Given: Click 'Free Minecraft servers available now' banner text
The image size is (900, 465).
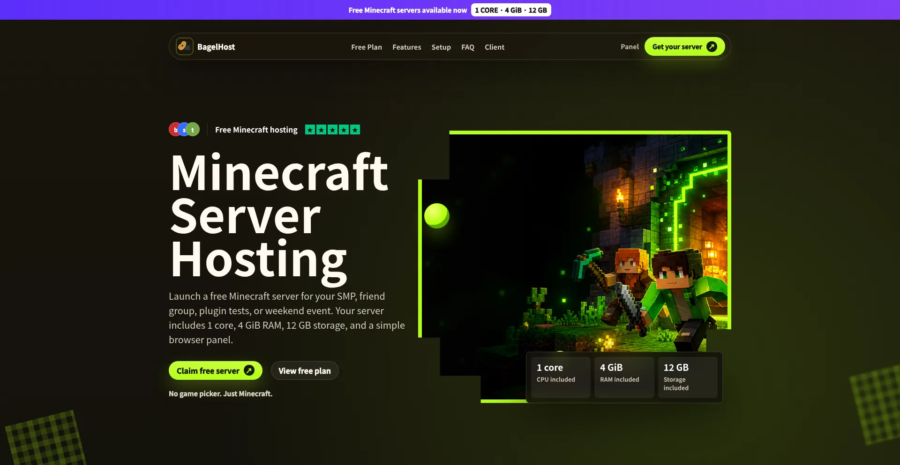Looking at the screenshot, I should (408, 10).
